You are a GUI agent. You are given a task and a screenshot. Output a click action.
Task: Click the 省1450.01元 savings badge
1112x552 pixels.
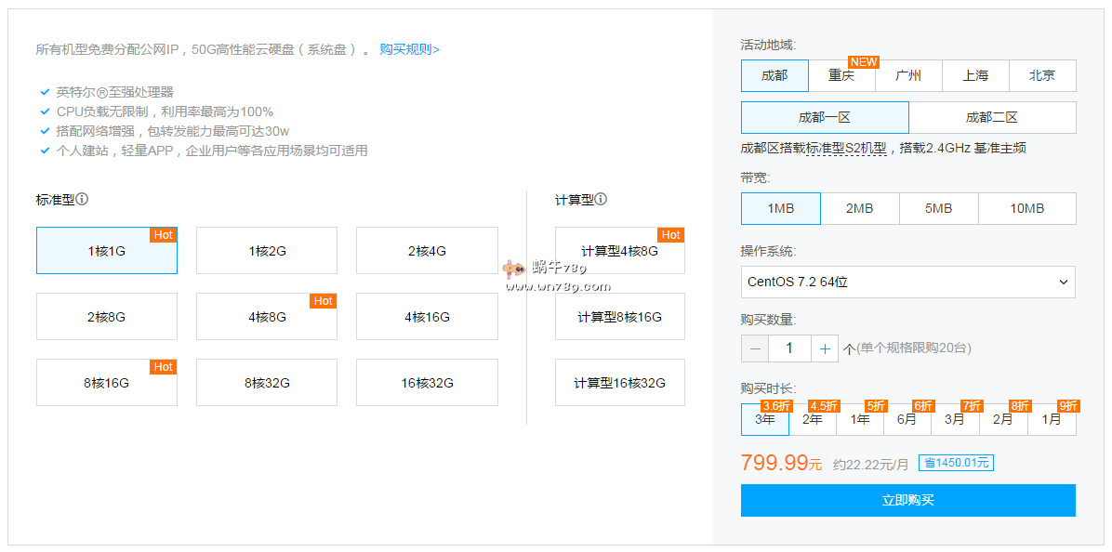click(x=956, y=463)
